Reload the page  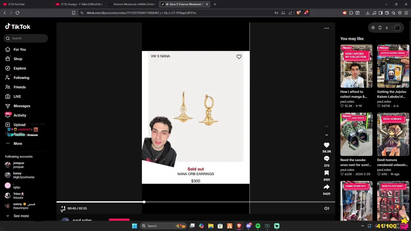pyautogui.click(x=17, y=13)
